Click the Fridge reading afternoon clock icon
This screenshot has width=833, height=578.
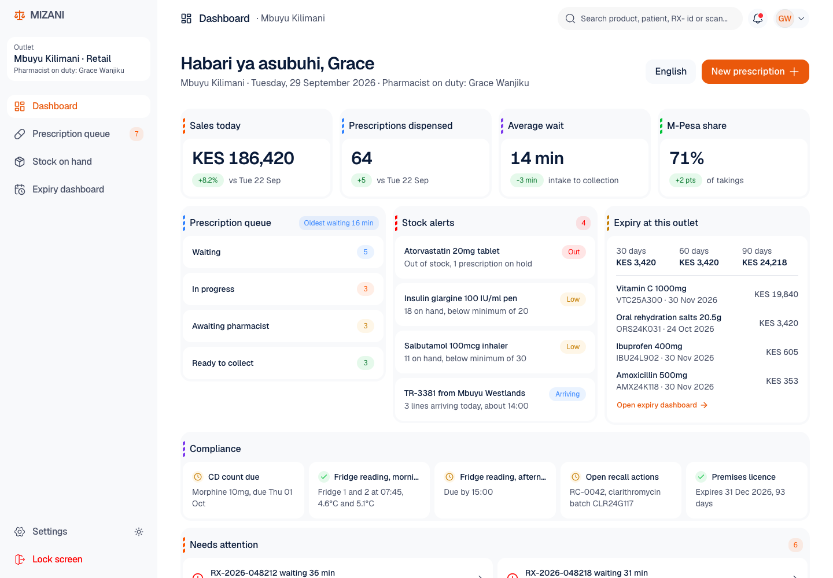[449, 477]
